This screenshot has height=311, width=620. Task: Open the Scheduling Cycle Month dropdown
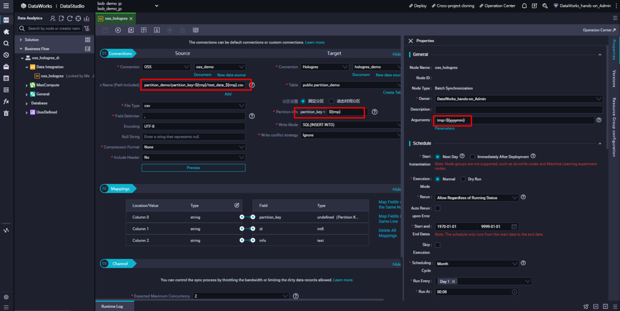(476, 263)
